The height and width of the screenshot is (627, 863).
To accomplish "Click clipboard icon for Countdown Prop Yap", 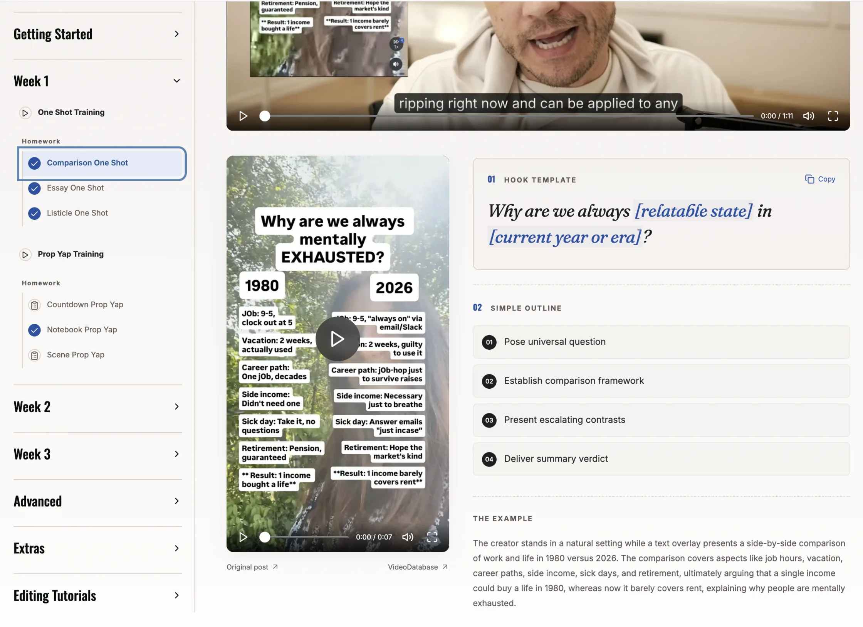I will coord(34,305).
